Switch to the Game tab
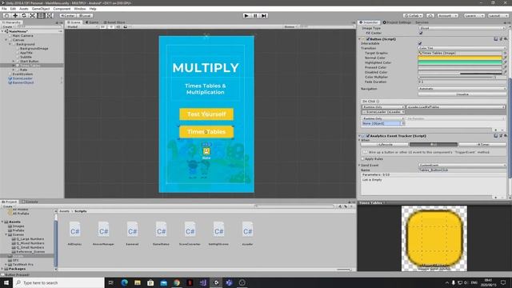The height and width of the screenshot is (288, 512). pyautogui.click(x=92, y=22)
